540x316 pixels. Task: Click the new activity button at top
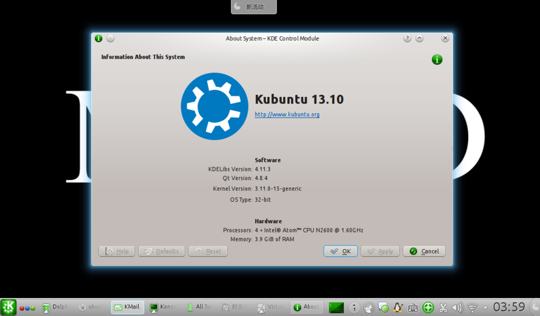click(x=254, y=6)
